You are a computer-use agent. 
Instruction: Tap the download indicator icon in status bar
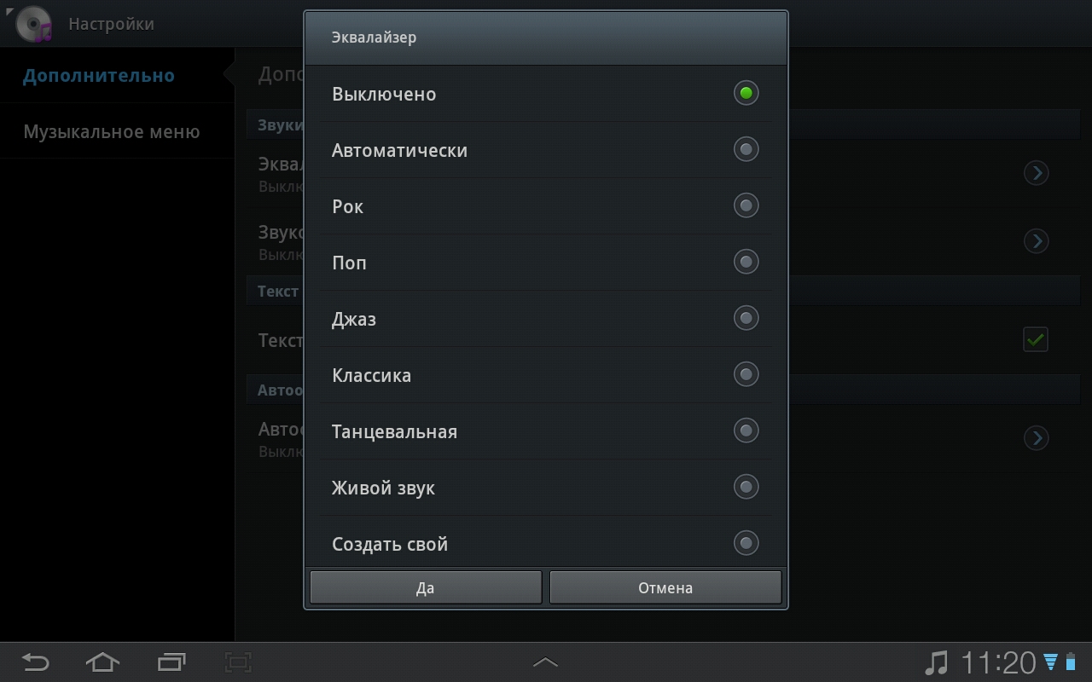click(1051, 662)
